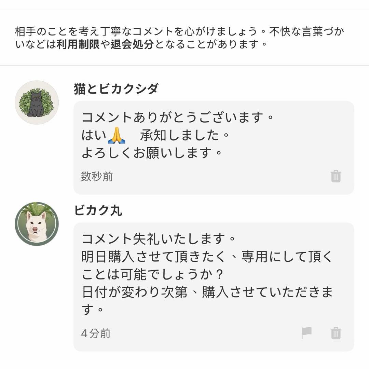Open the white dog profile avatar
Viewport: 369px width, 369px height.
point(37,224)
